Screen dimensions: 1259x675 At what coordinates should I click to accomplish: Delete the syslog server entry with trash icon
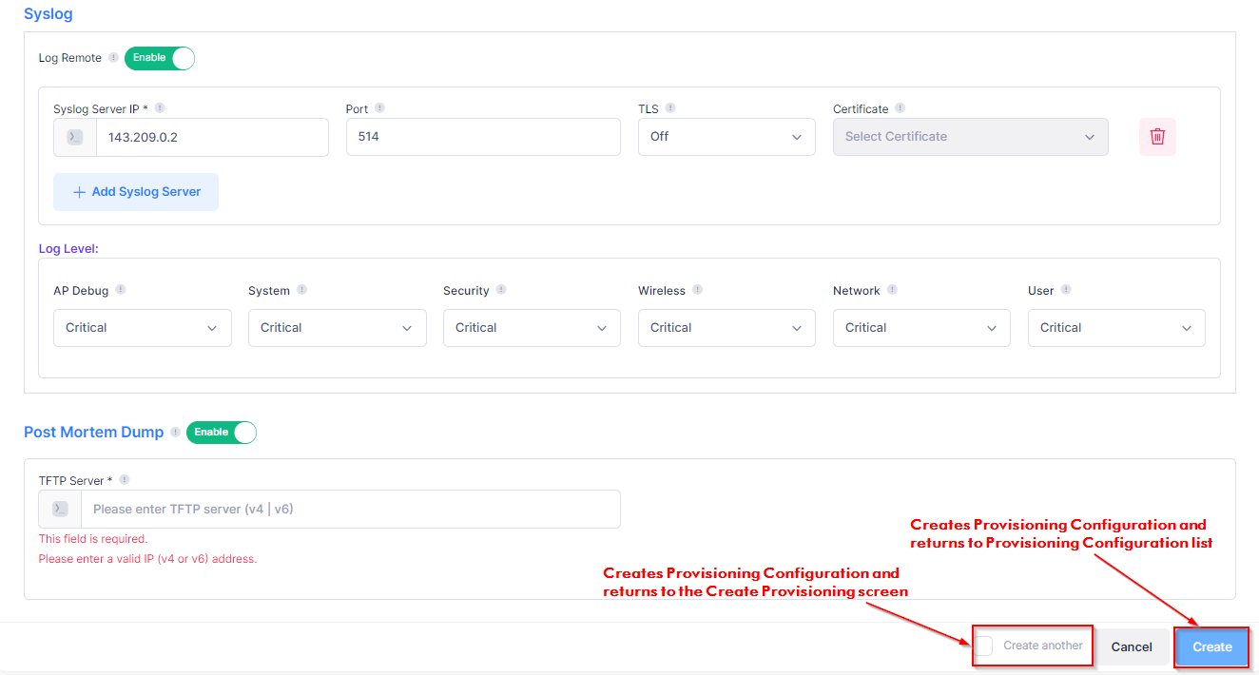[x=1157, y=137]
